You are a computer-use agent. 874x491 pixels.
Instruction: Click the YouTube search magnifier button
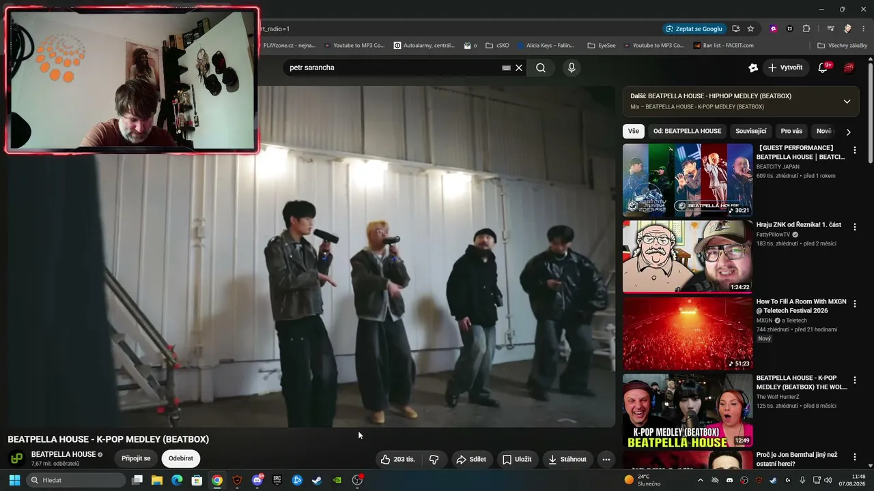541,68
